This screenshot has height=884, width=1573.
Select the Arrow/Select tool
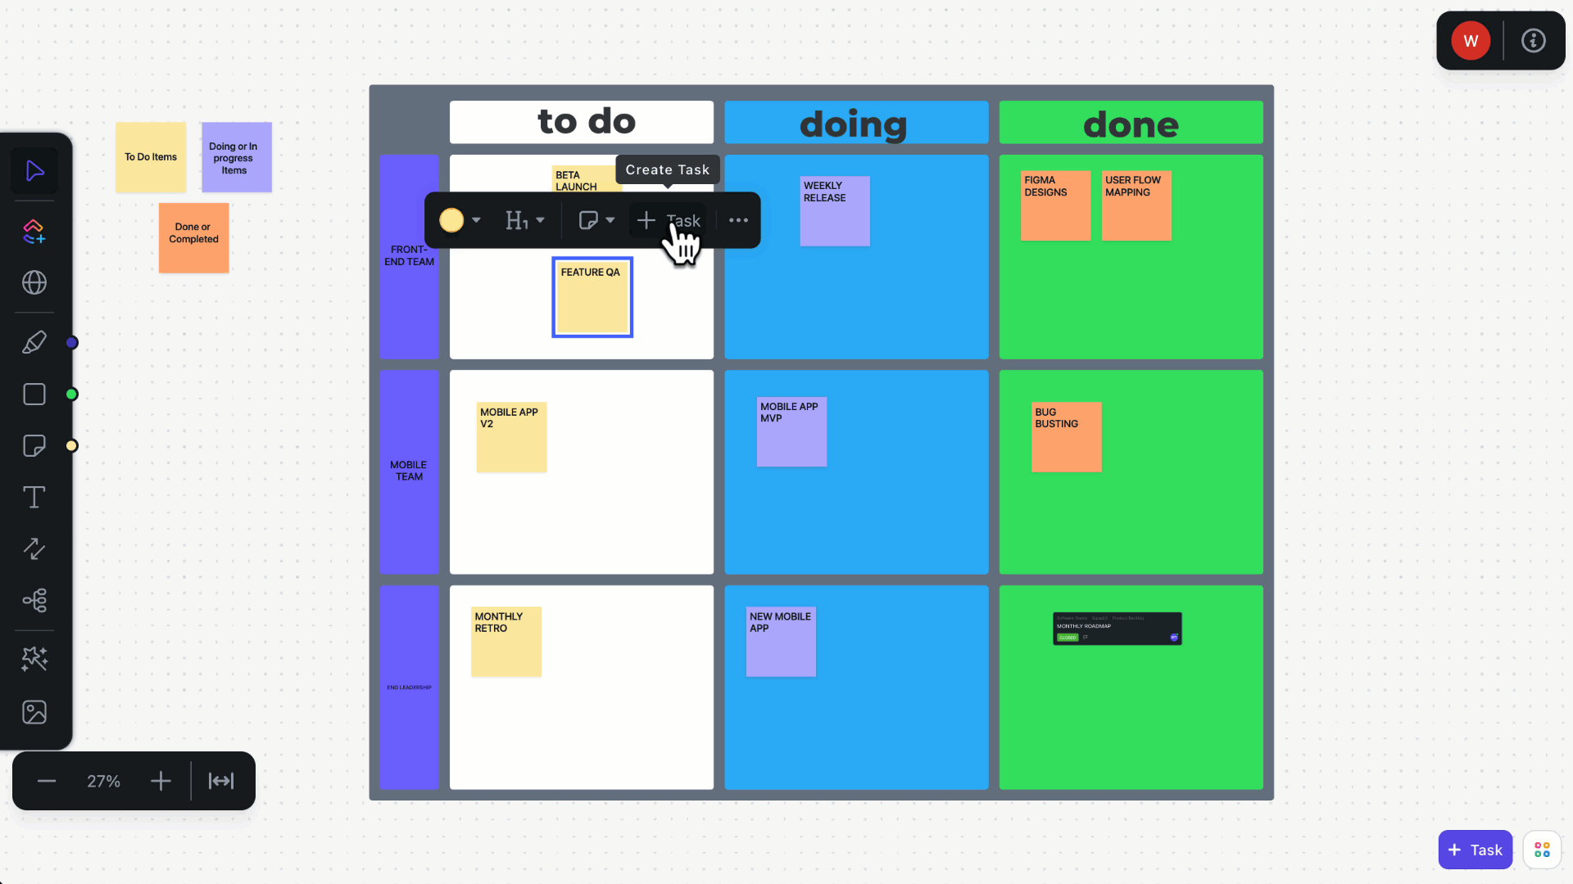(34, 170)
